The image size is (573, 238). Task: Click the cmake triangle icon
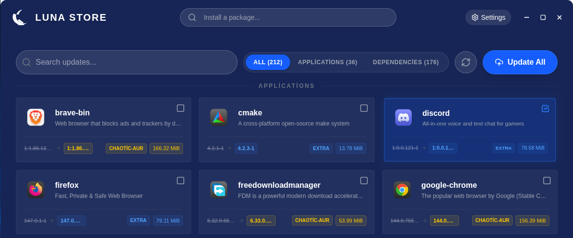tap(219, 117)
